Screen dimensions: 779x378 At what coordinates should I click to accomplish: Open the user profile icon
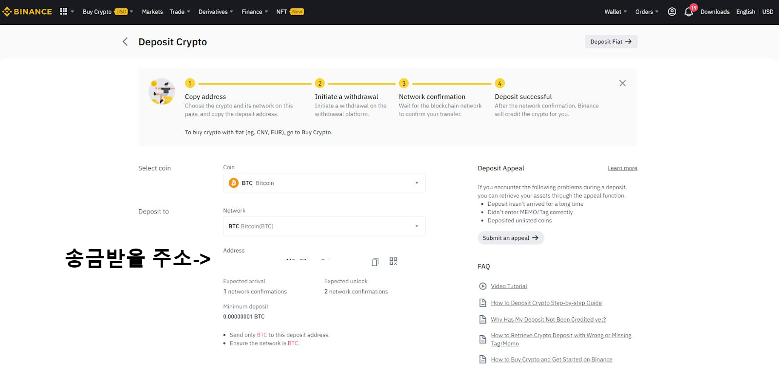672,12
